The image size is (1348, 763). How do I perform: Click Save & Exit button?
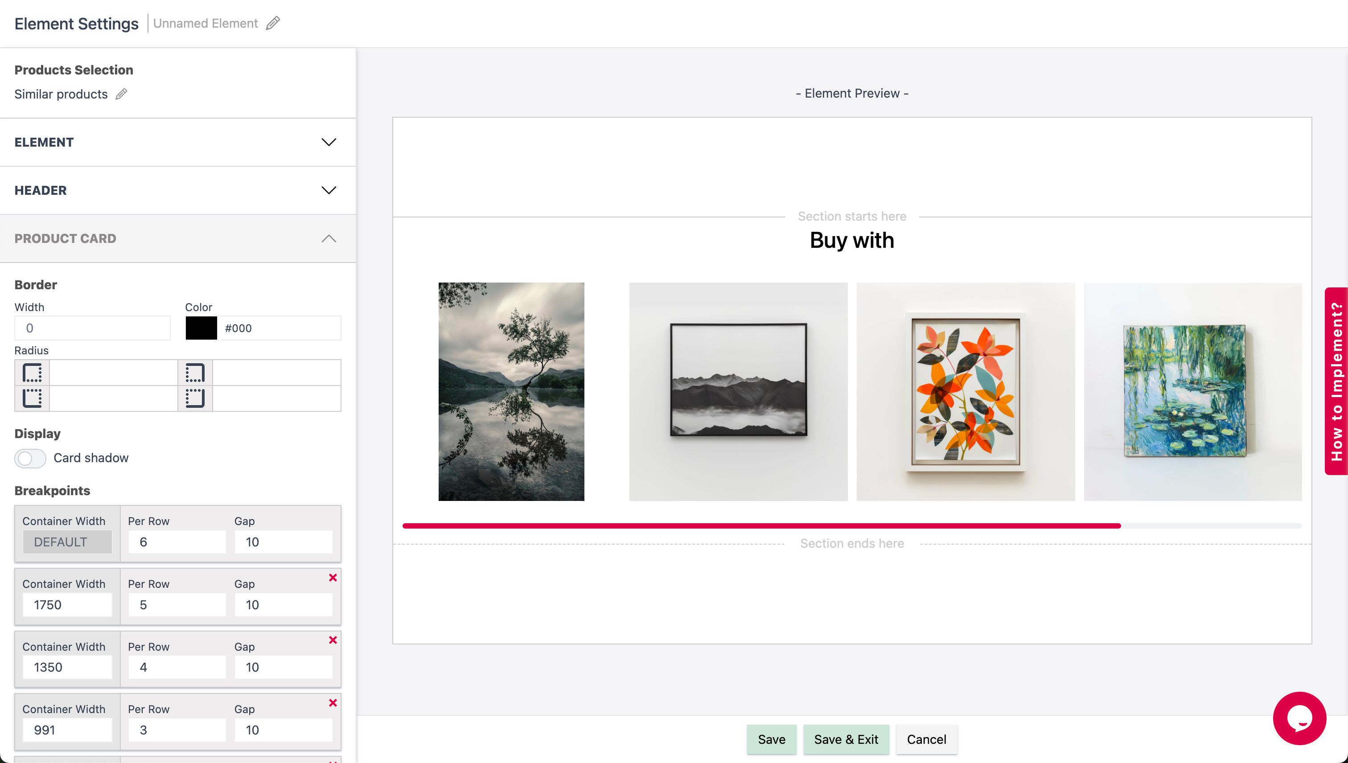[x=846, y=739]
